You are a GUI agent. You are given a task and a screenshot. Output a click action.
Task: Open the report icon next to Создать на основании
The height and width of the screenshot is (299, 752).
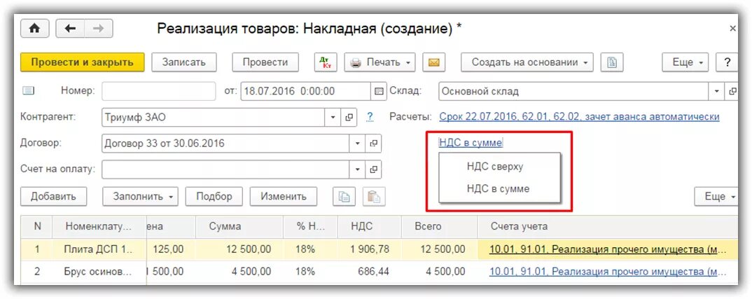tap(612, 62)
